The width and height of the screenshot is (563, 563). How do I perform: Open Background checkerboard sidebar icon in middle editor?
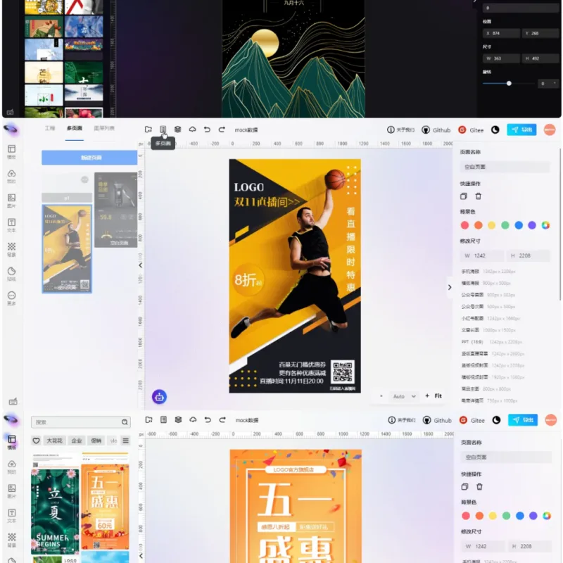(x=11, y=250)
